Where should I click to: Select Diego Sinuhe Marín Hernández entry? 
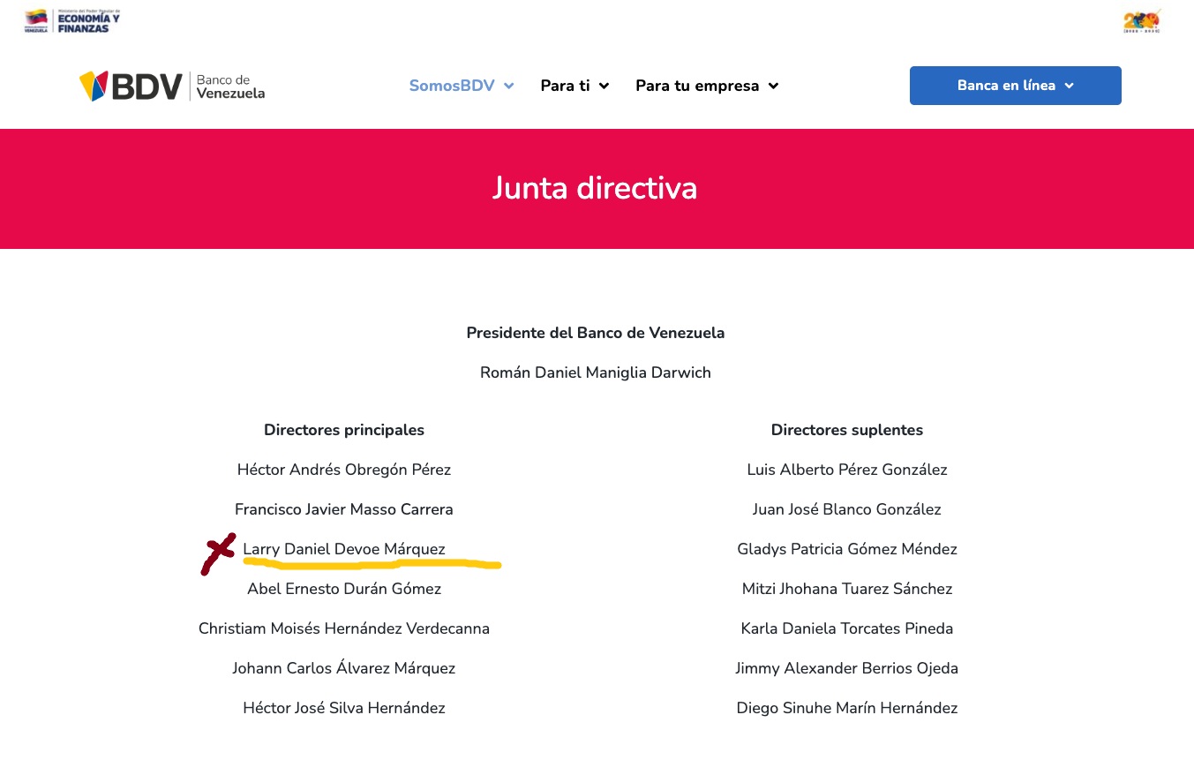pos(847,708)
